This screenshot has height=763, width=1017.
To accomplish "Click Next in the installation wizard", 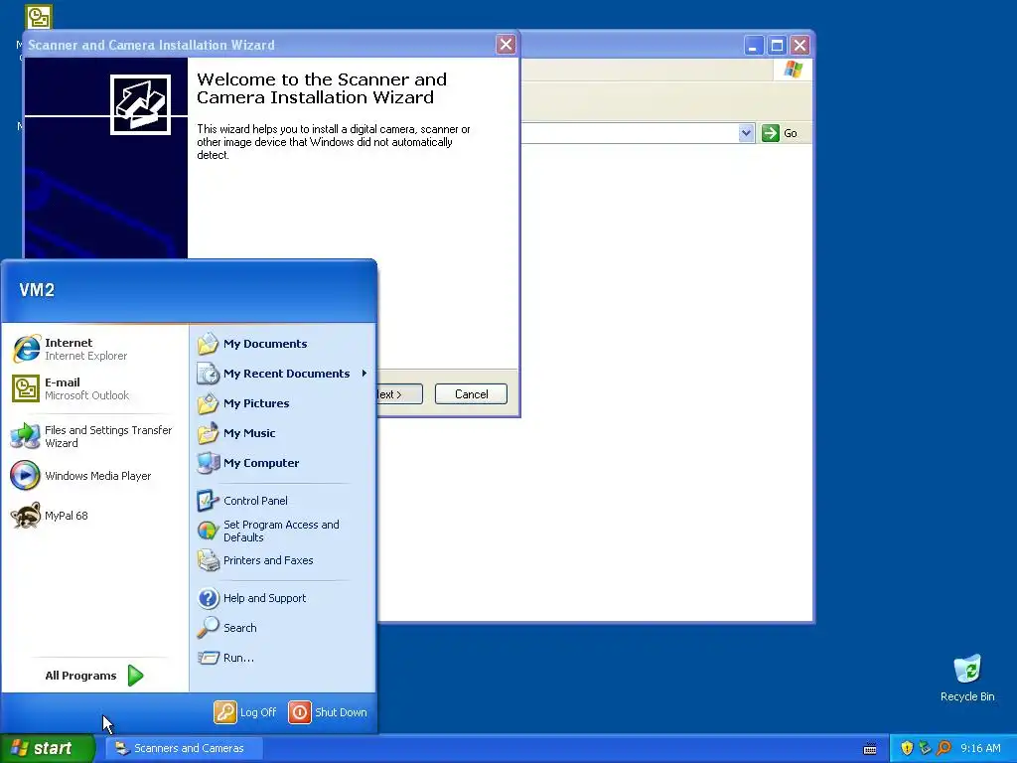I will pyautogui.click(x=399, y=393).
